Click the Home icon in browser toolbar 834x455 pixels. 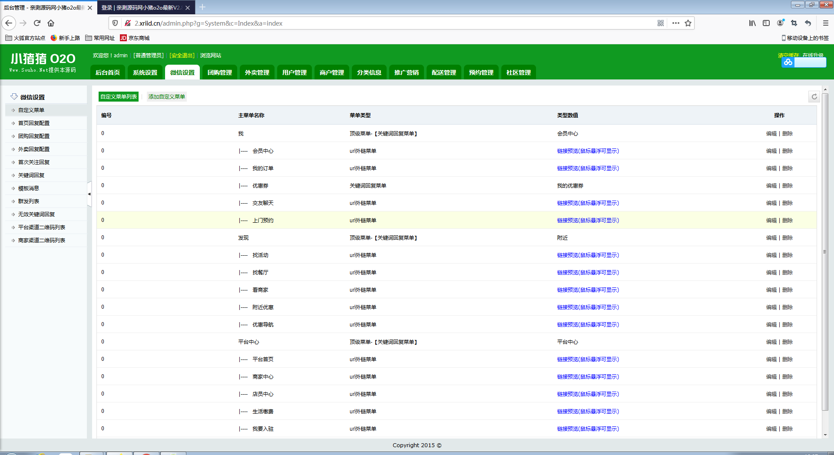pos(51,23)
